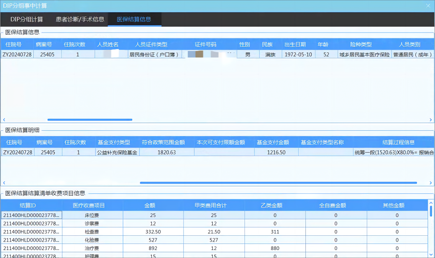Click 本次可支付限额金额 column header
This screenshot has width=435, height=258.
click(x=221, y=142)
